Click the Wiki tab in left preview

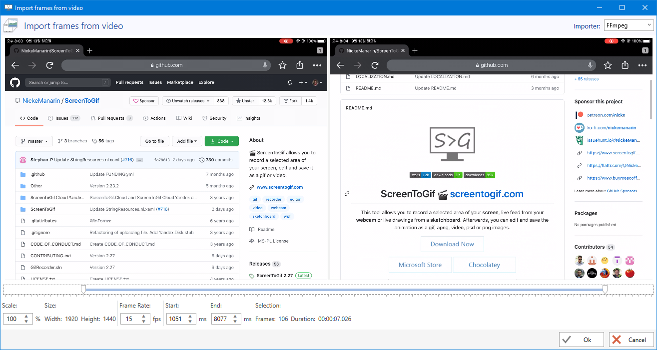point(184,118)
